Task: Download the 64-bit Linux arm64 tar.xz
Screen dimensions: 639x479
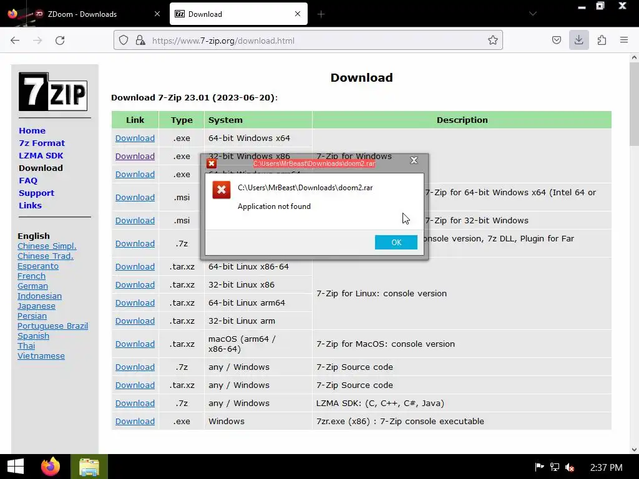Action: (x=135, y=302)
